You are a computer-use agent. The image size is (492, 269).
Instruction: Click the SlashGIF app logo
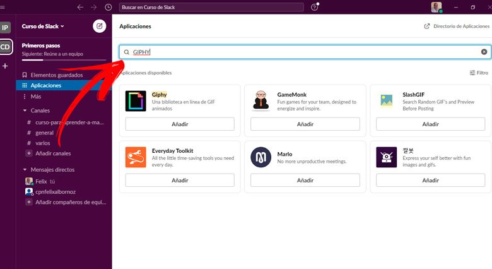pos(386,100)
